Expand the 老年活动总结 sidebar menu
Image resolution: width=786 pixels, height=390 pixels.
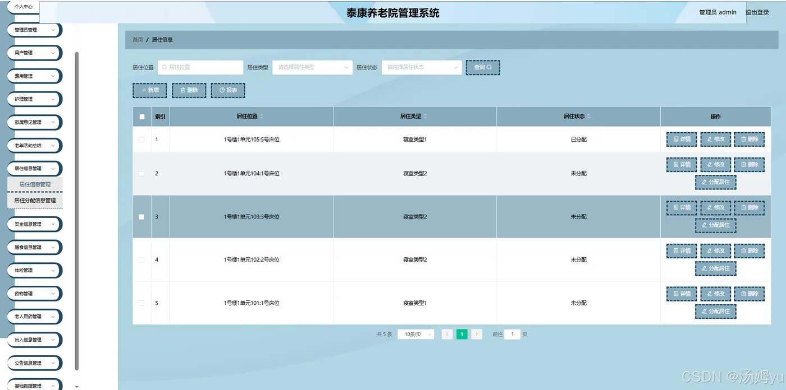[x=34, y=145]
